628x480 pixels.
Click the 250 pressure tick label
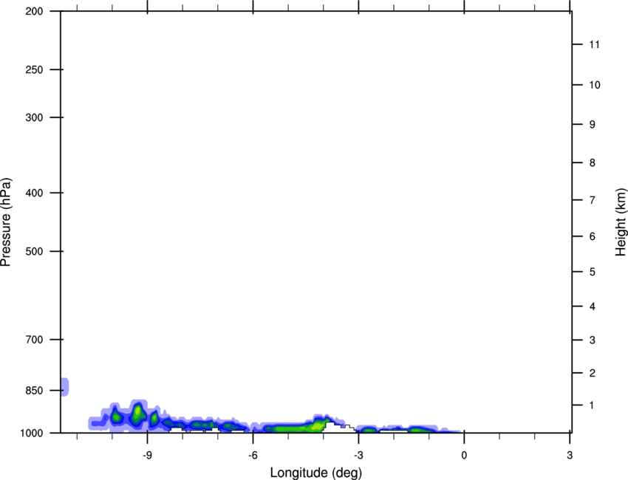click(x=34, y=69)
